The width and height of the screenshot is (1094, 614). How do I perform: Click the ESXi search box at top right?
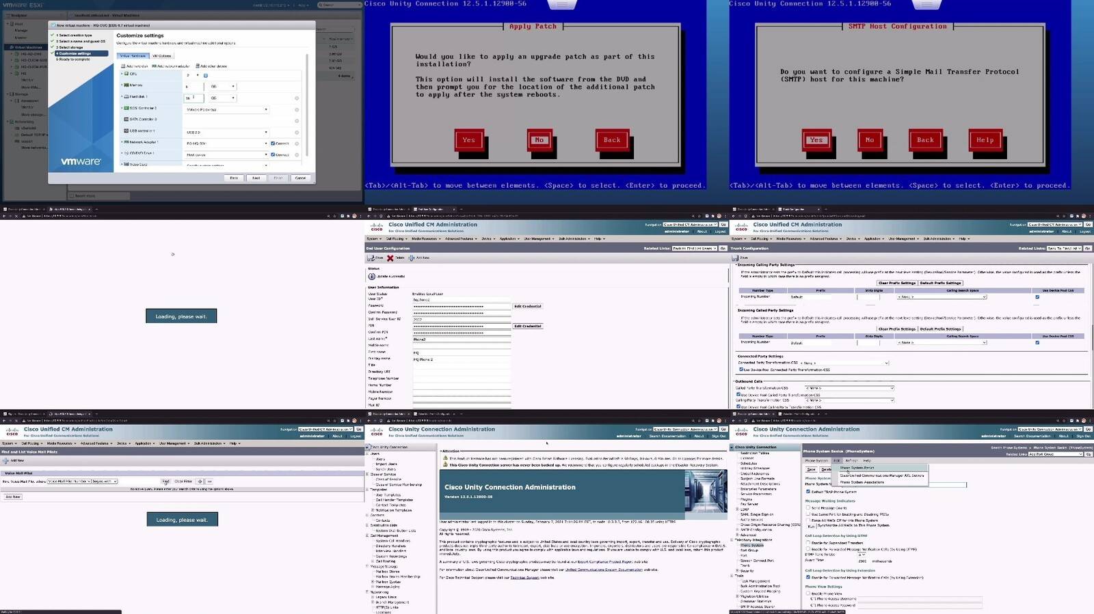pos(340,5)
